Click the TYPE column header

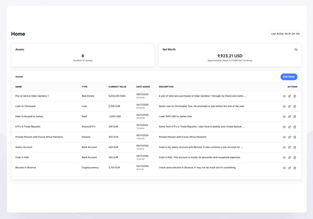[85, 87]
